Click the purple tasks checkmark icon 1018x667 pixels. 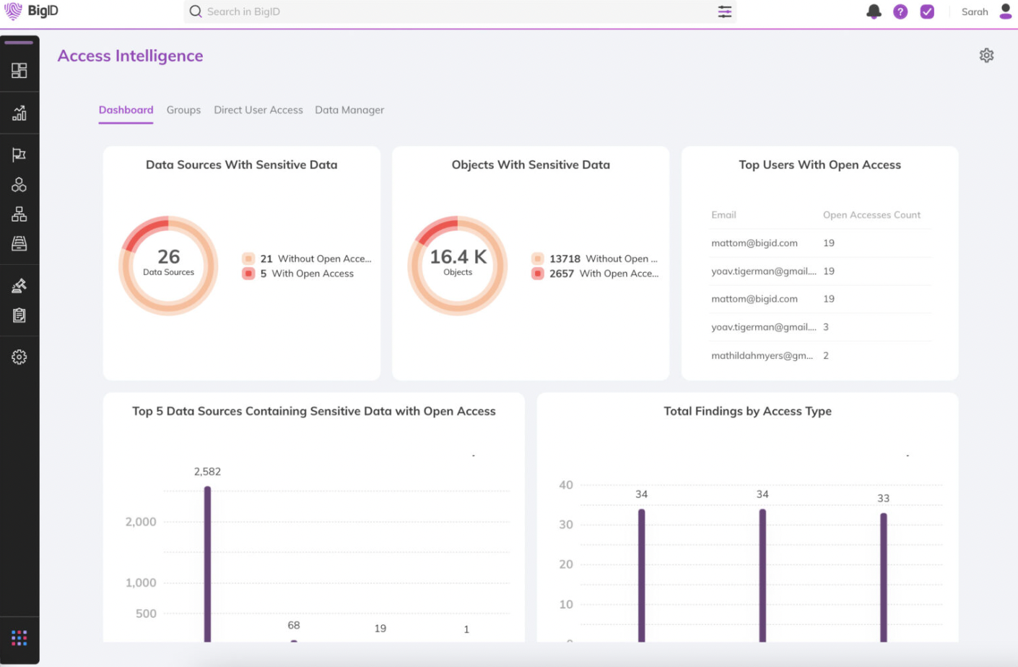coord(927,12)
